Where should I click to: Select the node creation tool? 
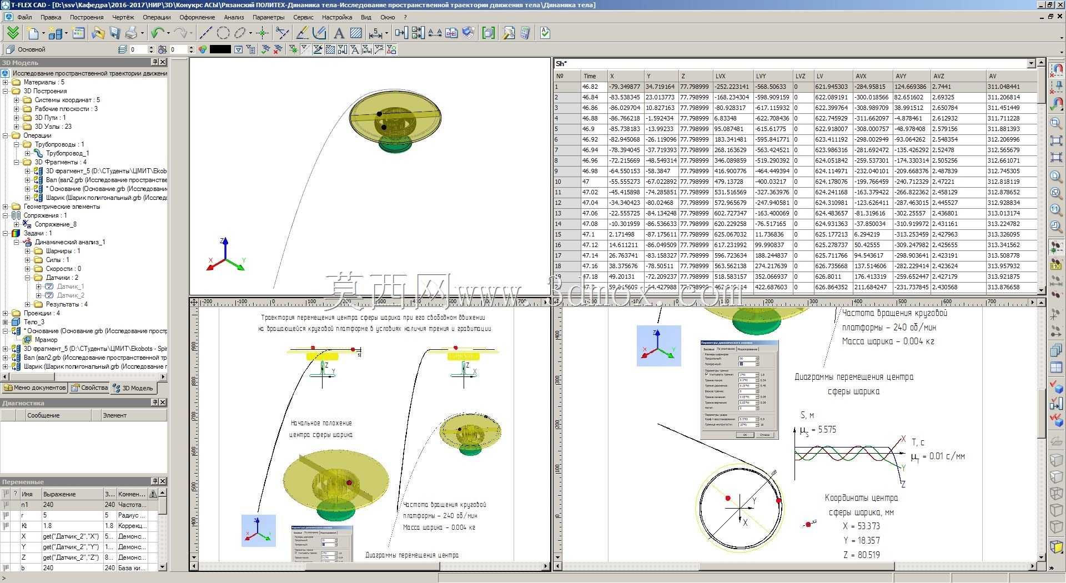pos(262,33)
